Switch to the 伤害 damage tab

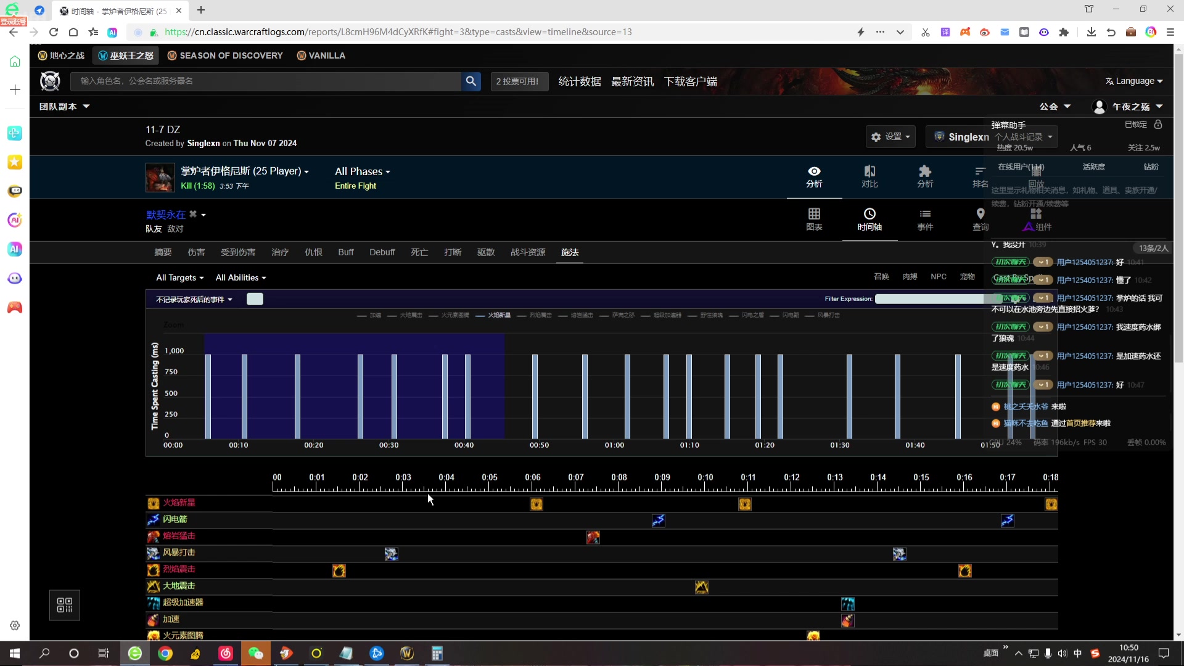pyautogui.click(x=196, y=252)
